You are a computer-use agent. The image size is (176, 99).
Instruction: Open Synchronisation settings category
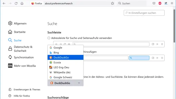pyautogui.click(x=21, y=57)
